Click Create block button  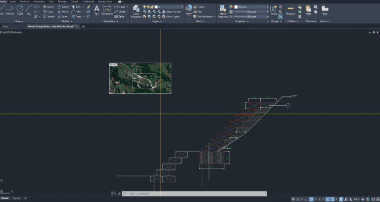(199, 7)
